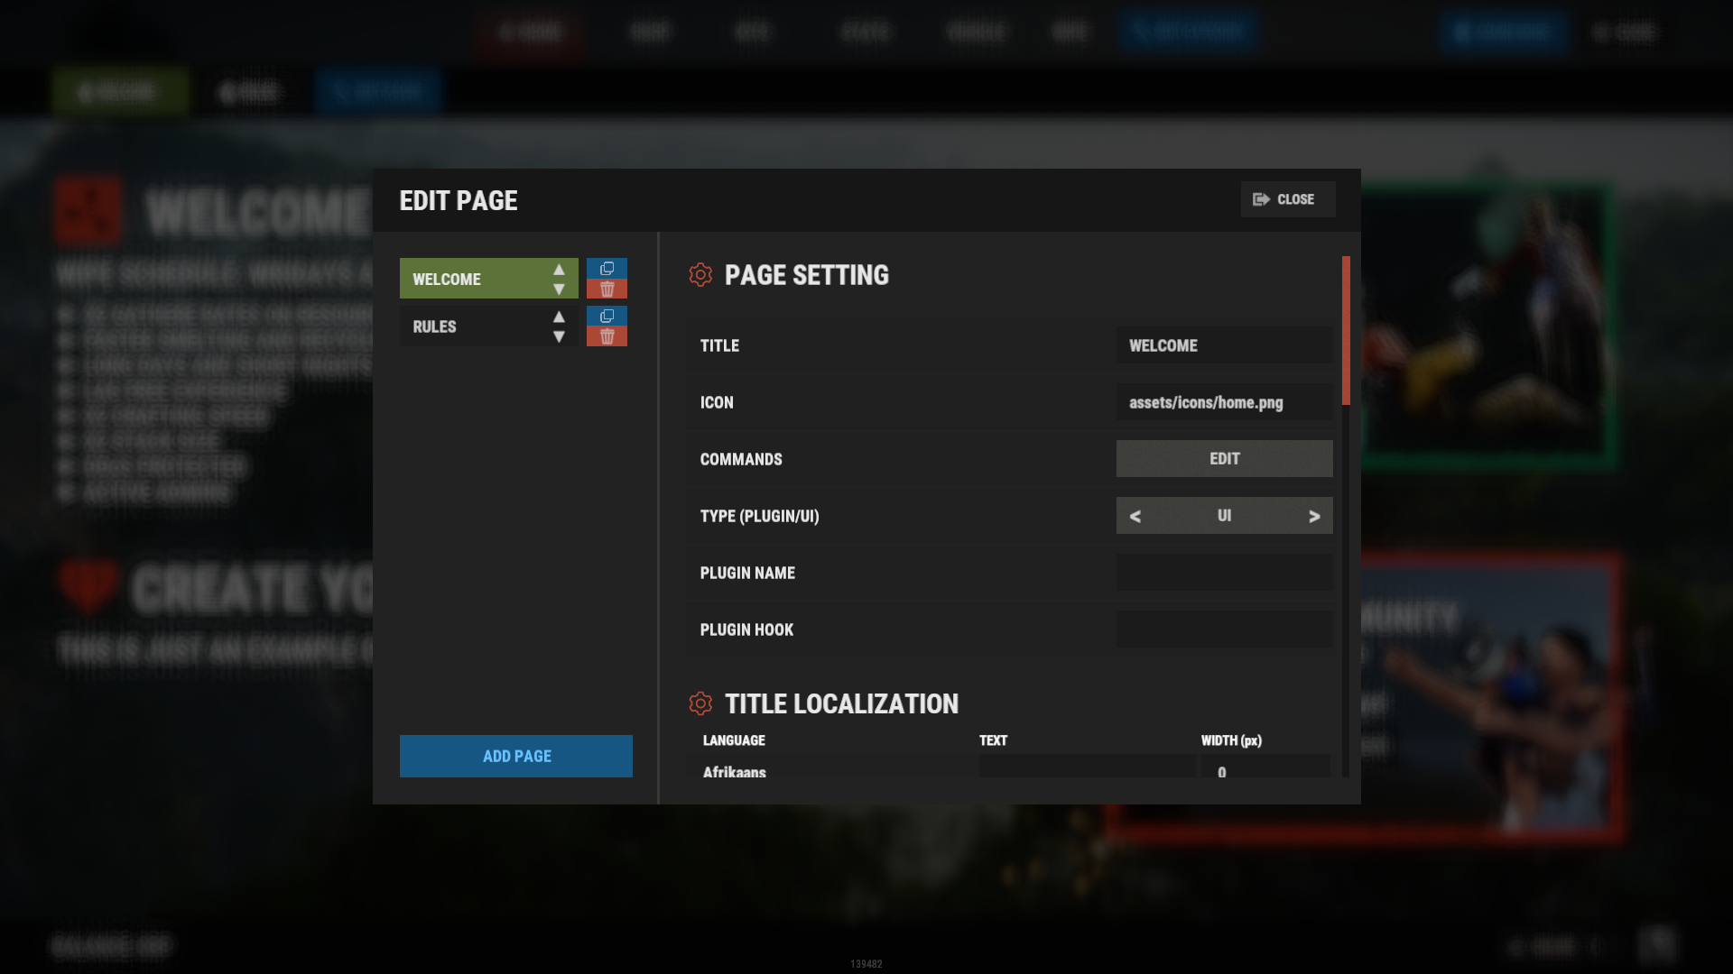This screenshot has height=974, width=1733.
Task: Move WELCOME page up
Action: coord(559,270)
